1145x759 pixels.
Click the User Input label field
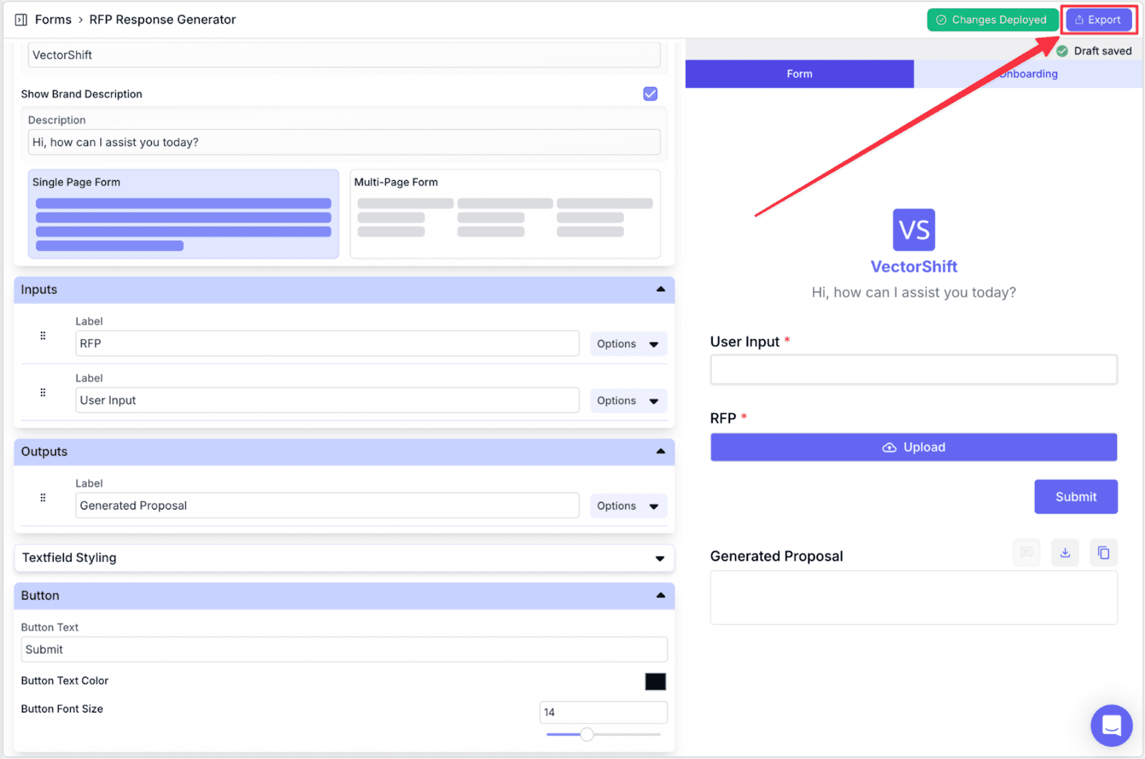pos(327,401)
